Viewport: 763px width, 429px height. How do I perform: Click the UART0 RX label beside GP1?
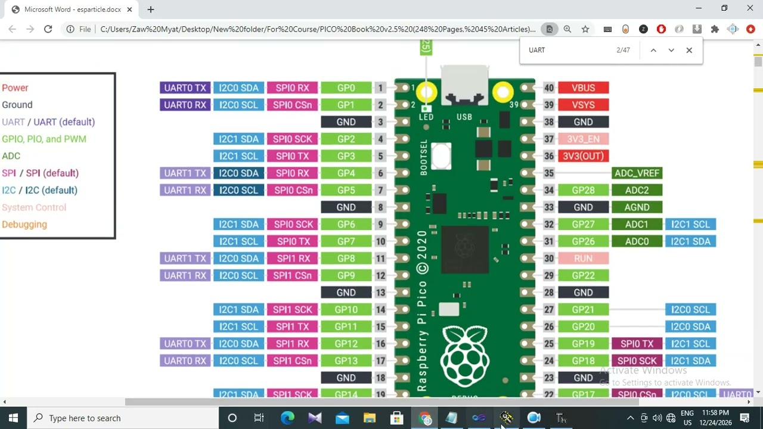[x=185, y=105]
